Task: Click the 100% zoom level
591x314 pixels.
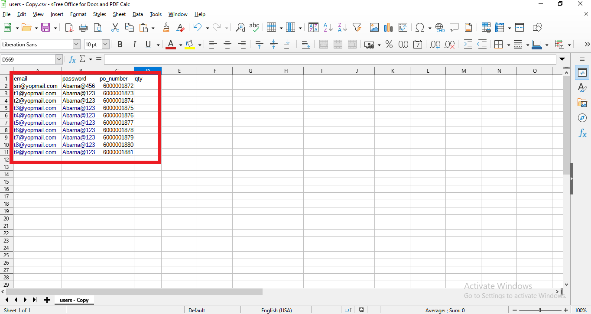Action: pyautogui.click(x=581, y=310)
